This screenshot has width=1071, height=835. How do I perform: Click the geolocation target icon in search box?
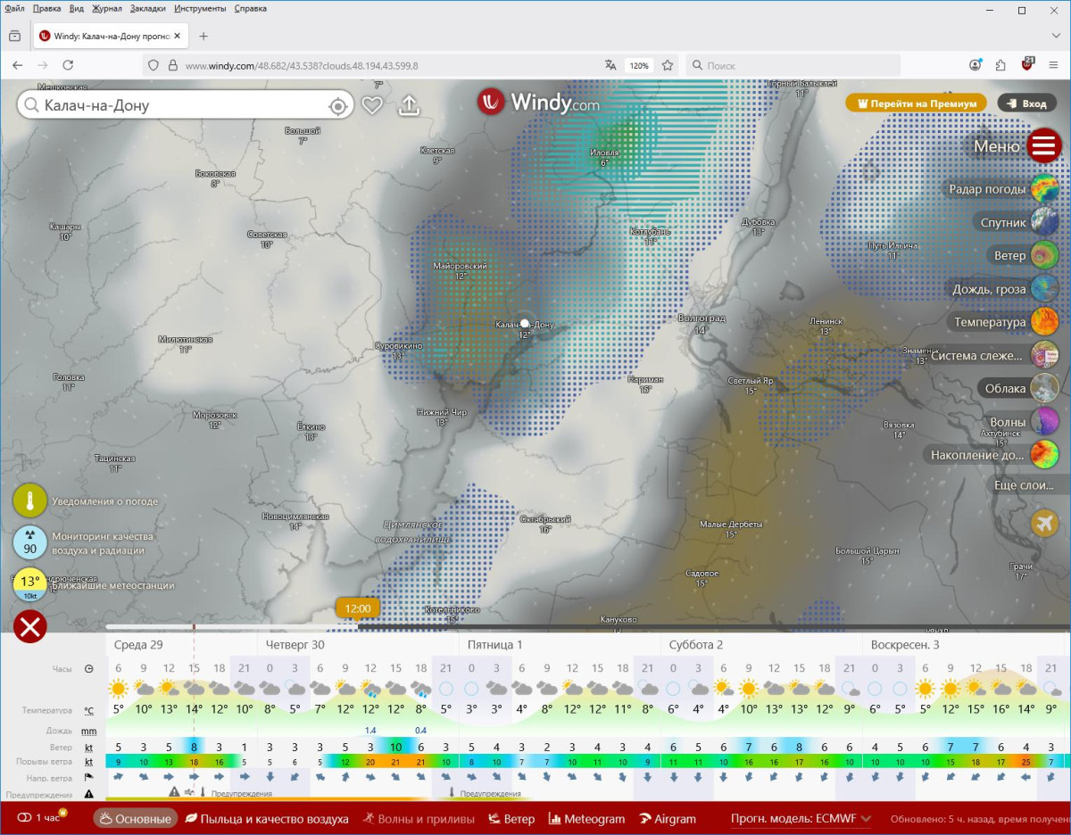[337, 106]
